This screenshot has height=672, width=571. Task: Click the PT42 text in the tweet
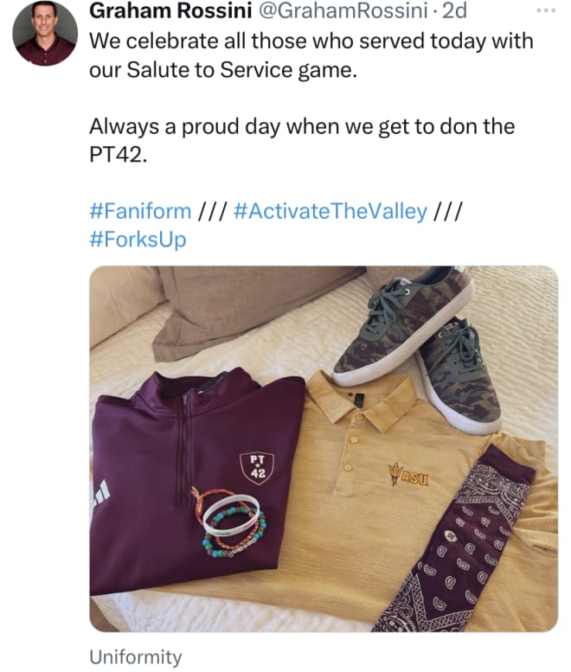click(116, 154)
